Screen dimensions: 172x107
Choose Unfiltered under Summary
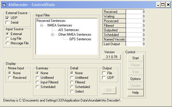(37, 78)
